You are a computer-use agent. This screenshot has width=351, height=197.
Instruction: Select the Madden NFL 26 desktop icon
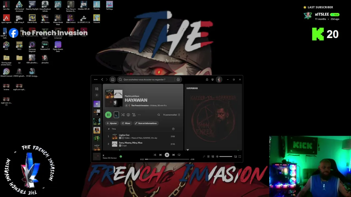[84, 6]
